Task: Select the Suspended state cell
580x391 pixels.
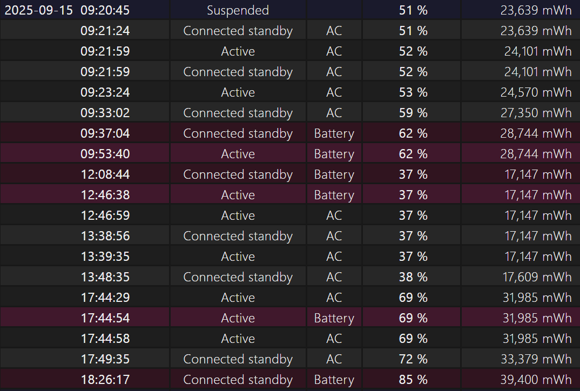Action: click(x=238, y=10)
